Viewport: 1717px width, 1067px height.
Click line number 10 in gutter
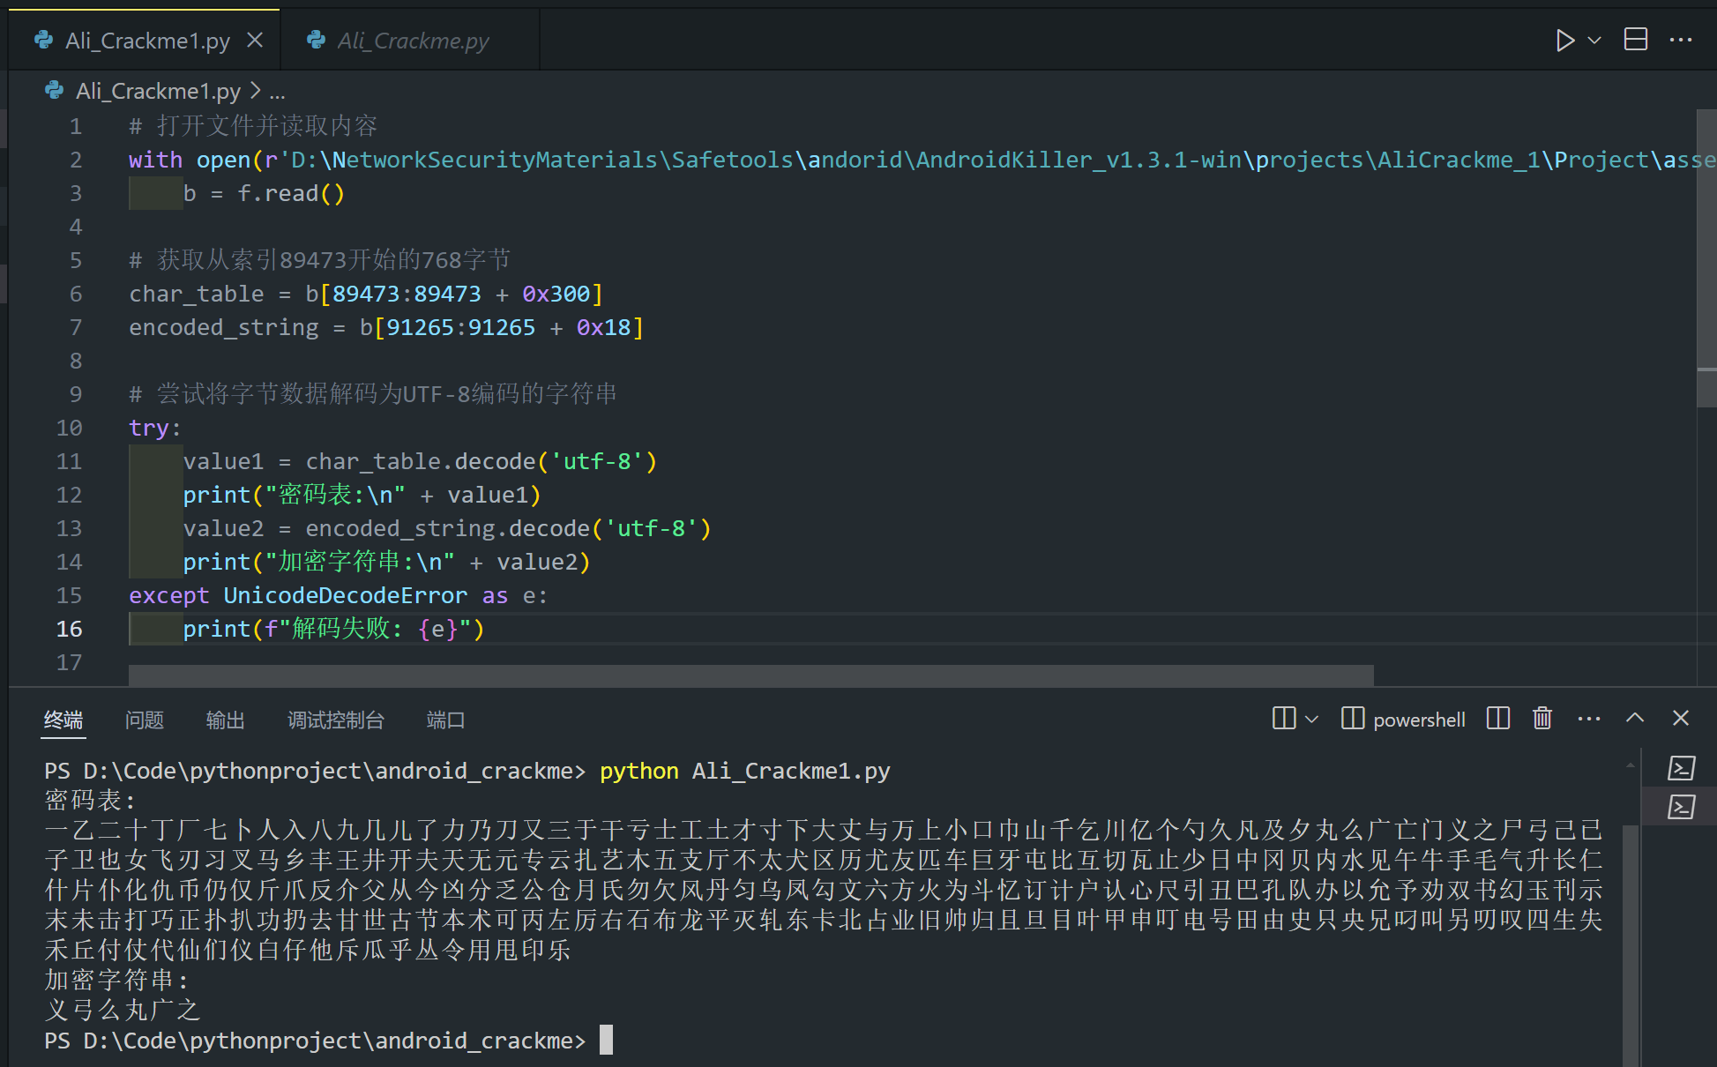click(x=70, y=428)
